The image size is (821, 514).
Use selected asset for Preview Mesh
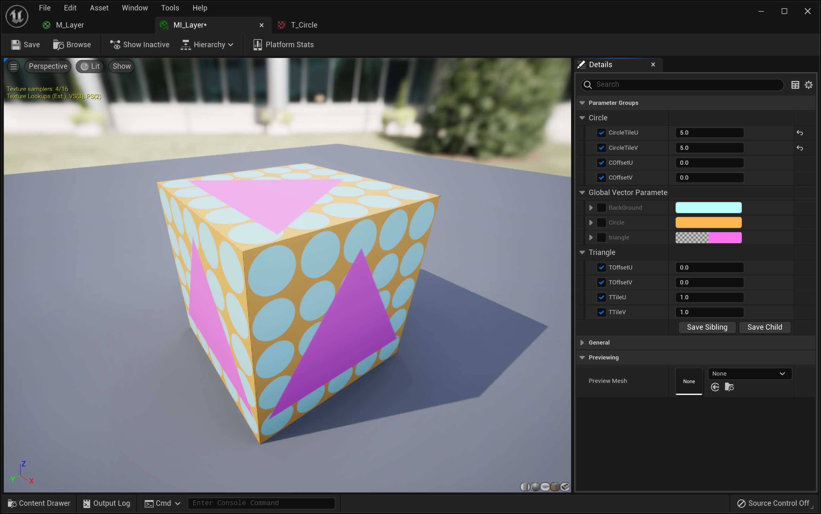click(715, 387)
